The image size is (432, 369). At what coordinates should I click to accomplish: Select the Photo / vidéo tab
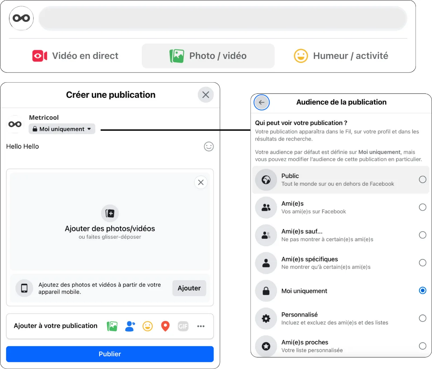pyautogui.click(x=208, y=56)
